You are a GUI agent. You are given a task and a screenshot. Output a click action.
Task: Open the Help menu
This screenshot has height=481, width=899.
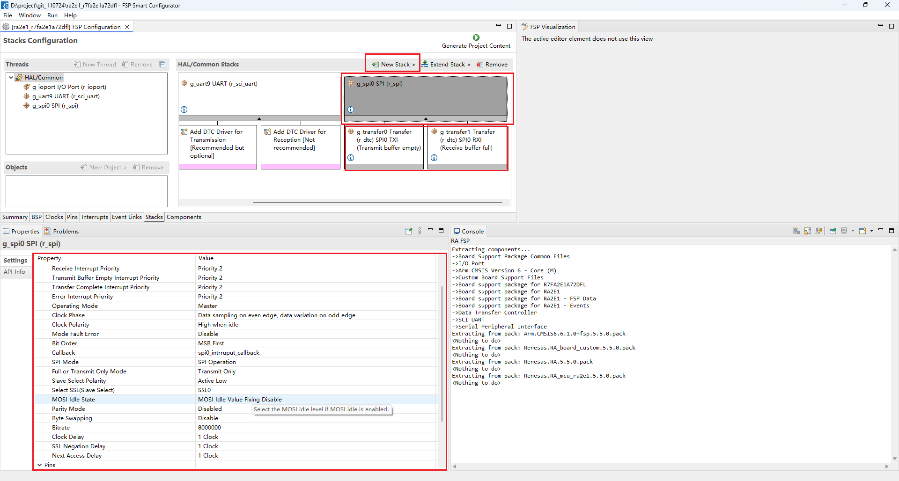pyautogui.click(x=70, y=15)
